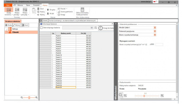Image resolution: width=182 pixels, height=104 pixels.
Task: Switch to the Protokół ribbon tab
Action: pos(36,5)
